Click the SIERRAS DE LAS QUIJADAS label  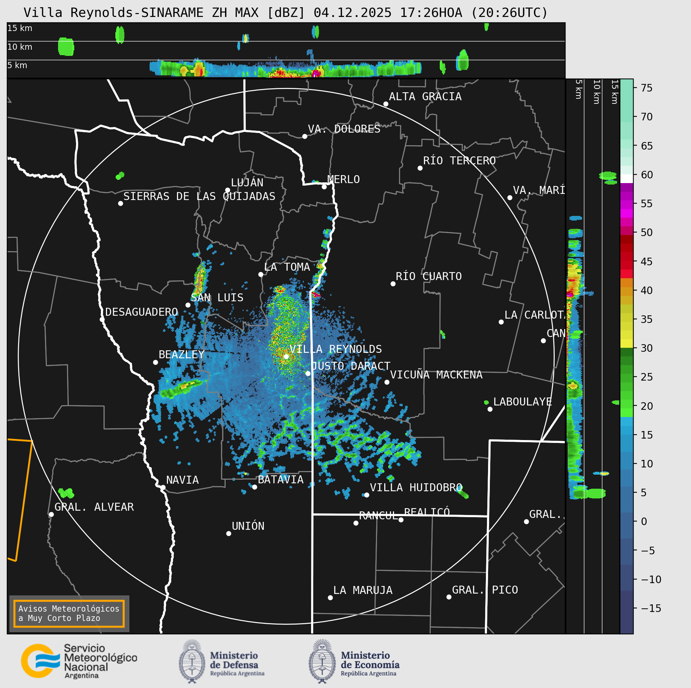point(199,196)
